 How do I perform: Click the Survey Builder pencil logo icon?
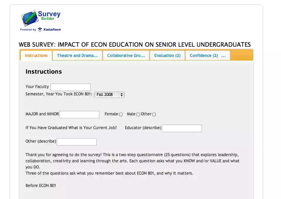pos(29,18)
